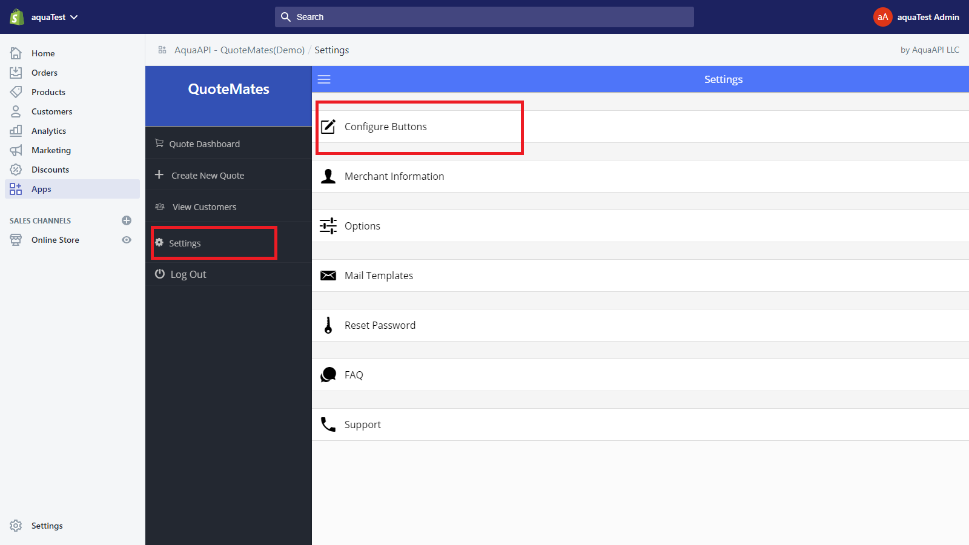Open Shopify admin Settings at sidebar bottom

coord(47,526)
